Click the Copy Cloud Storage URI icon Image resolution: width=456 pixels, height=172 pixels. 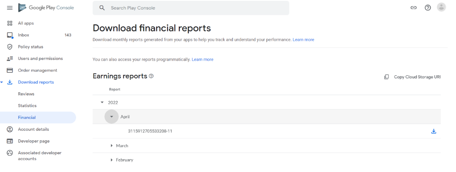pyautogui.click(x=386, y=77)
